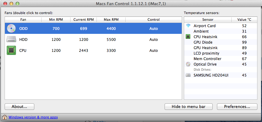The height and width of the screenshot is (122, 262).
Task: Click the Min RPM column header
Action: [56, 20]
